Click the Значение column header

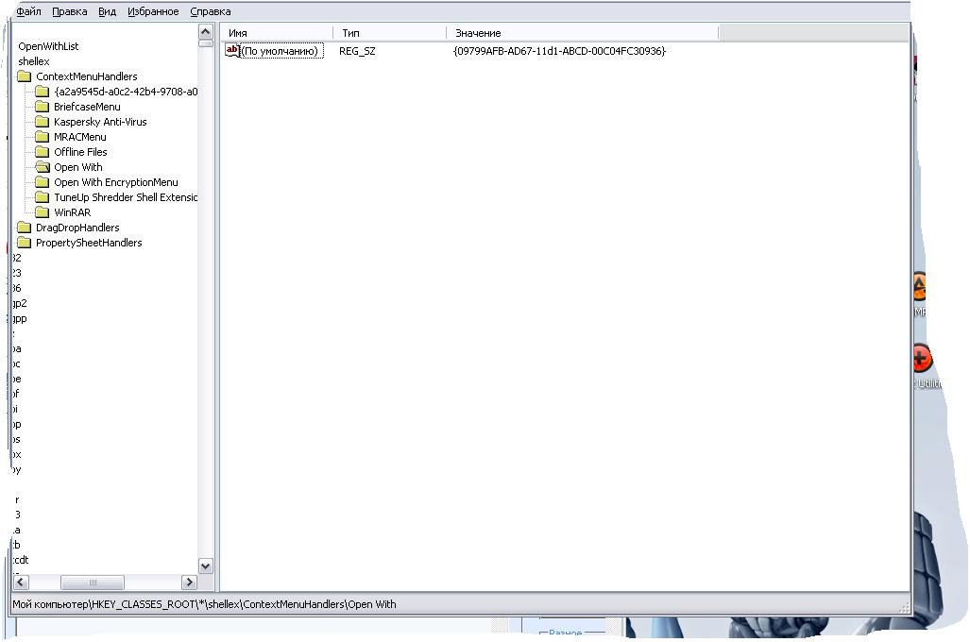[x=582, y=33]
